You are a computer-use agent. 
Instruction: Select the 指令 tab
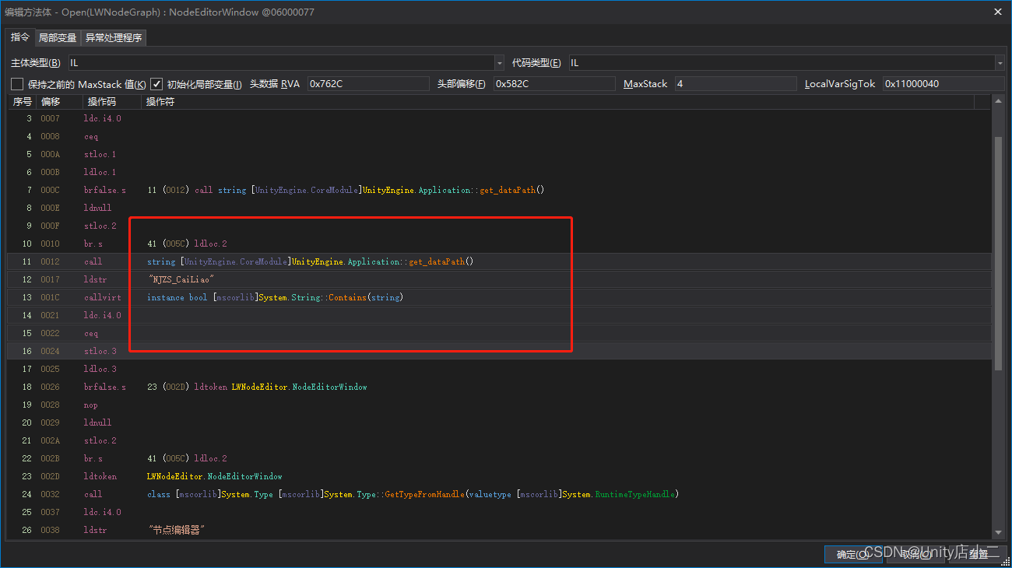click(x=19, y=37)
